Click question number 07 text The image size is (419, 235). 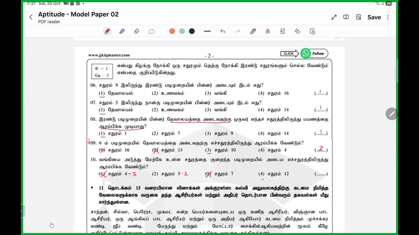pyautogui.click(x=176, y=103)
